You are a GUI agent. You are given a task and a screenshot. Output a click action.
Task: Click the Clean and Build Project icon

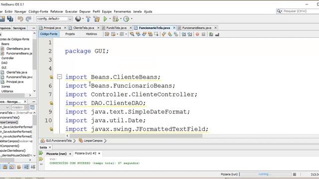point(97,19)
